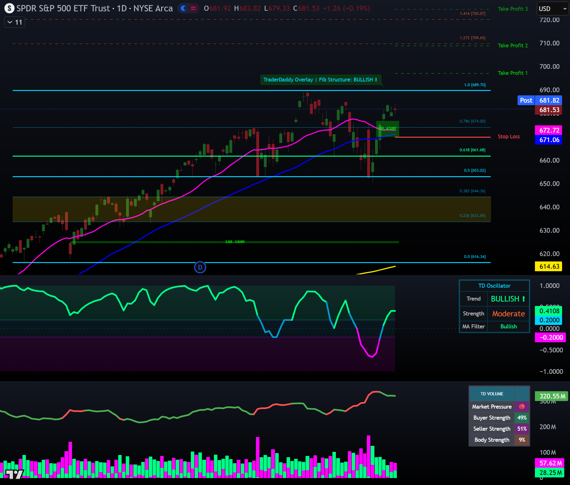Select the TD Oscillator panel header
Viewport: 570px width, 485px height.
494,286
